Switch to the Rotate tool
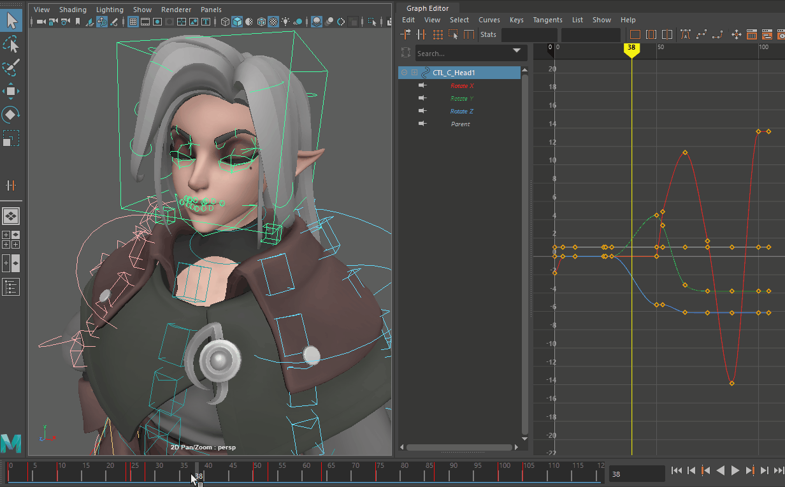Screen dimensions: 785x487 [11, 115]
